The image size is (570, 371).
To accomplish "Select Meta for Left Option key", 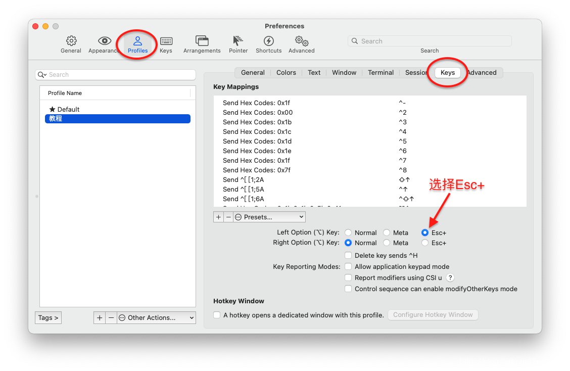I will coord(387,233).
